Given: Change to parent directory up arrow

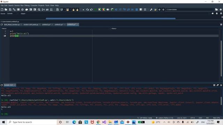Looking at the screenshot, I should coord(221,9).
